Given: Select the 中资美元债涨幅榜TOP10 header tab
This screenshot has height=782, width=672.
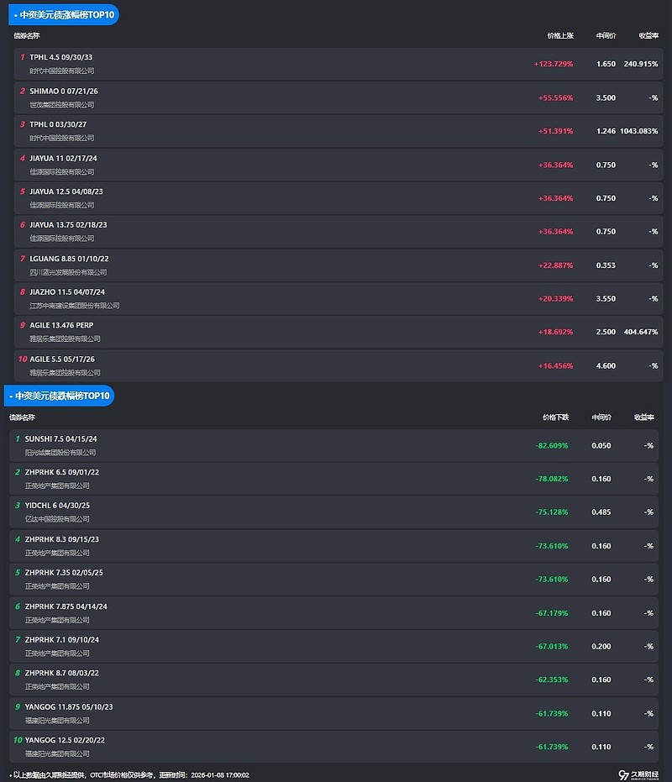Looking at the screenshot, I should click(61, 15).
